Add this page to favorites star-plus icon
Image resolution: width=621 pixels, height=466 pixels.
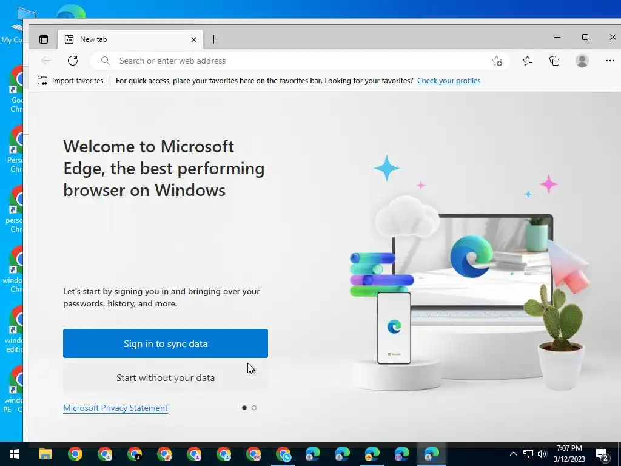coord(497,61)
